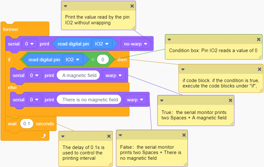
Task: Close the 'Condition box' comment note
Action: point(259,39)
